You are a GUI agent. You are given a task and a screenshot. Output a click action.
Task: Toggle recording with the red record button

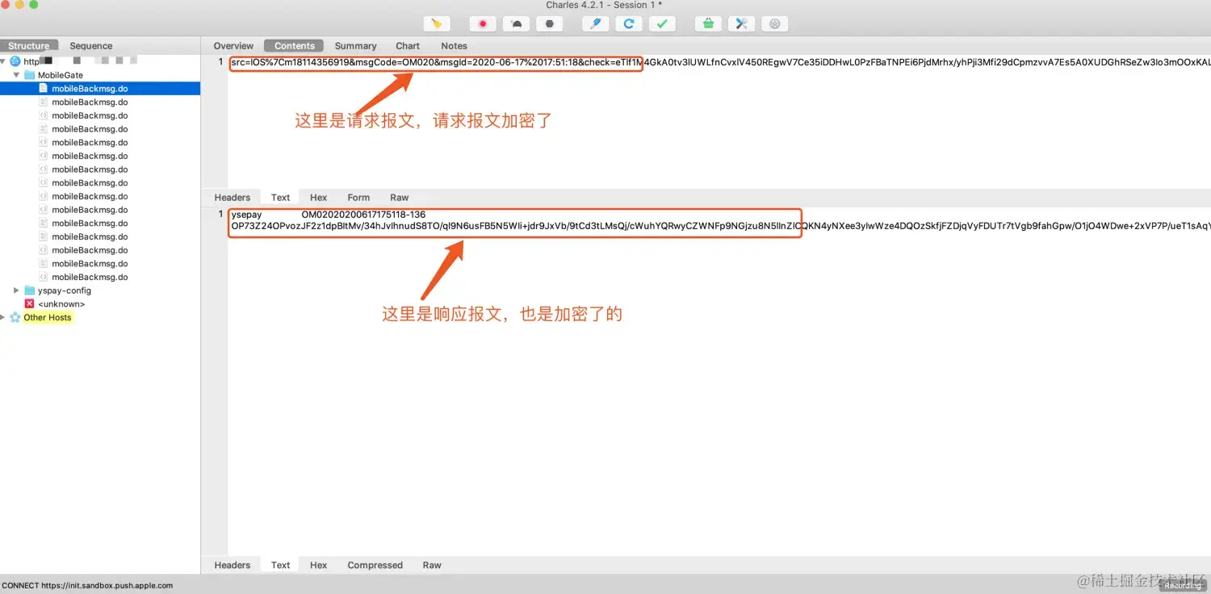[x=483, y=24]
